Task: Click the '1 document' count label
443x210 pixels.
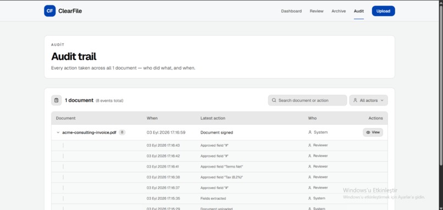Action: 79,101
